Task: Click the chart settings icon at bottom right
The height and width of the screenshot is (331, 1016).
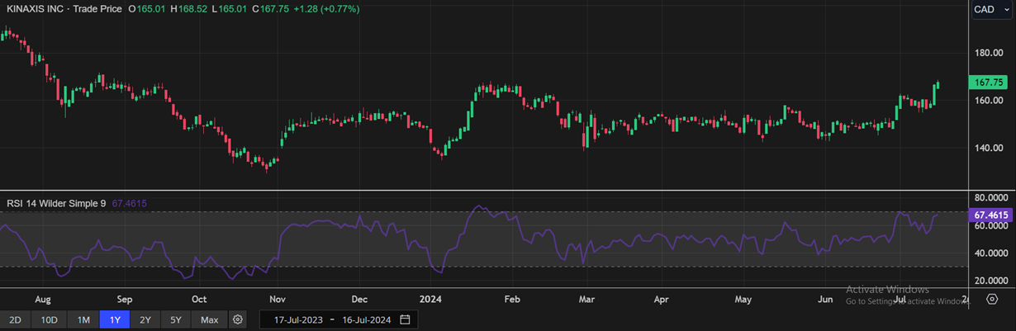Action: 992,300
